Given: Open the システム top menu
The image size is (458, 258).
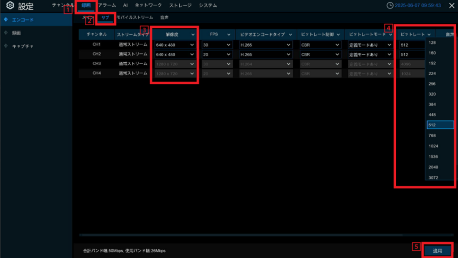Looking at the screenshot, I should pos(208,5).
